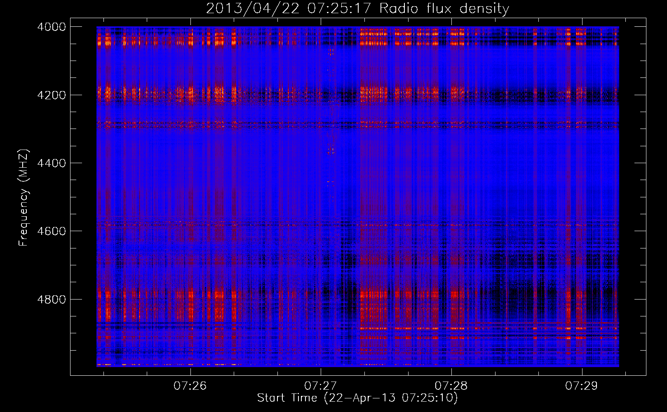Click the 07:28 time axis label

pos(451,386)
